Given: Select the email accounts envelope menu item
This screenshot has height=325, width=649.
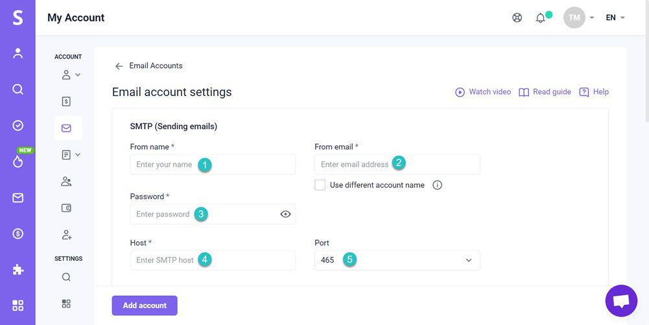Looking at the screenshot, I should pyautogui.click(x=67, y=128).
